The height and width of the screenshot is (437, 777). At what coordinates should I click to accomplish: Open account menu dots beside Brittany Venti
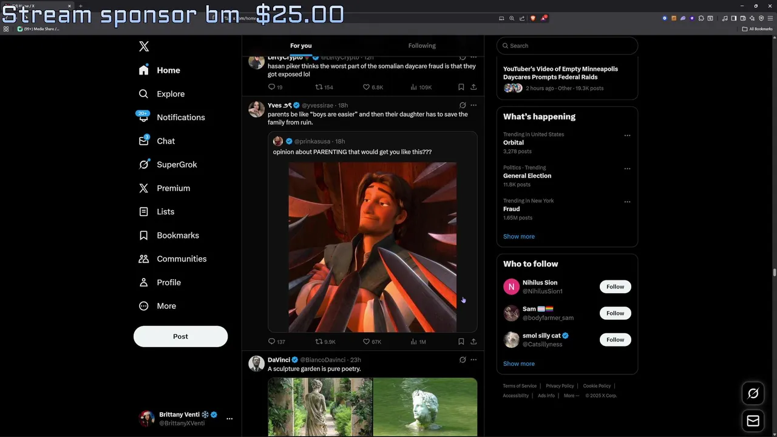pos(229,419)
